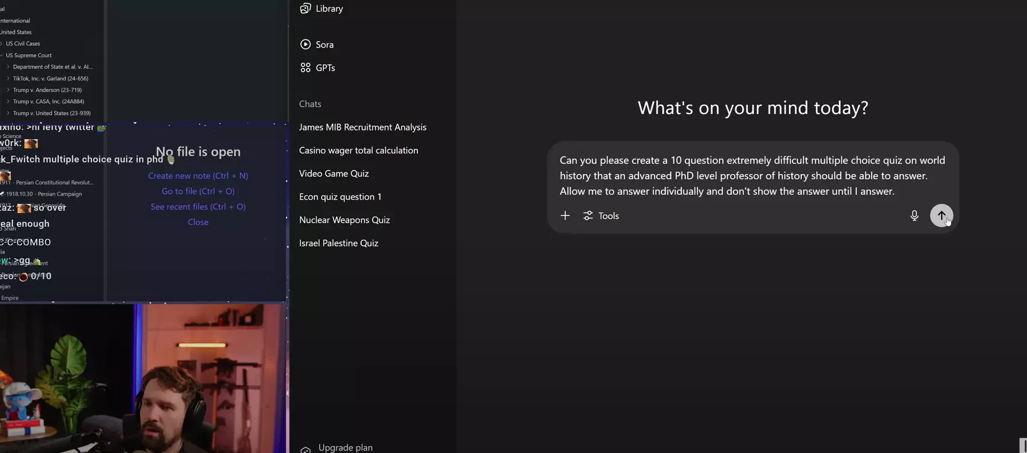Start voice dictation with the microphone icon
The image size is (1027, 453).
point(914,216)
